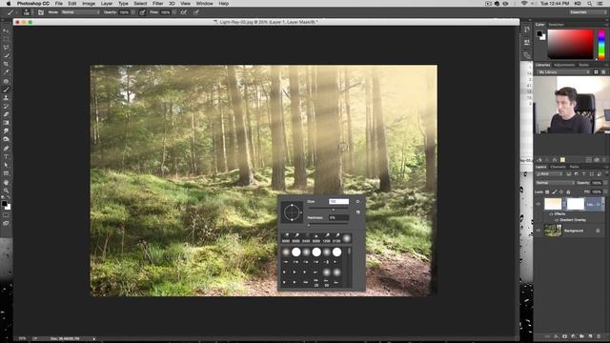Open Spotlight search in menu bar
This screenshot has width=610, height=343.
coord(590,4)
